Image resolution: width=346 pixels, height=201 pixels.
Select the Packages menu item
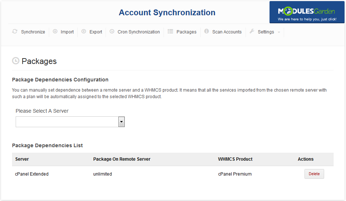click(x=186, y=32)
